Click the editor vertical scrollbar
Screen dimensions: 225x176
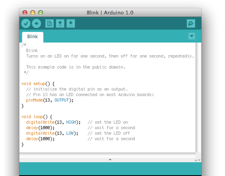pos(198,97)
